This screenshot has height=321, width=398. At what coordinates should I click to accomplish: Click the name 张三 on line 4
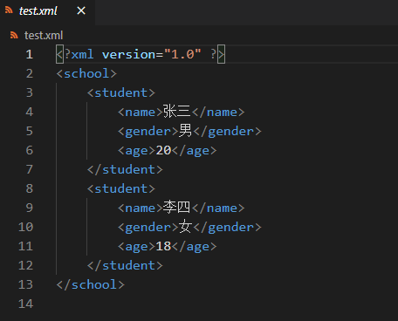(176, 112)
